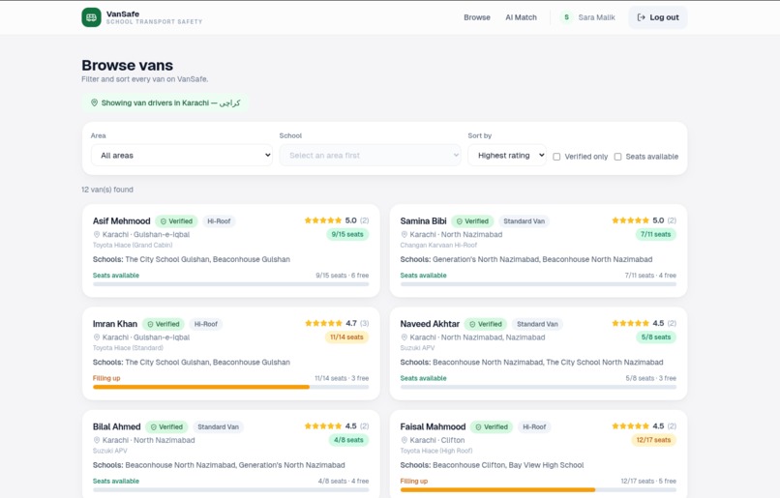Click the Standard Van tag on Naveed Akhtar's card
Image resolution: width=780 pixels, height=498 pixels.
[x=537, y=324]
